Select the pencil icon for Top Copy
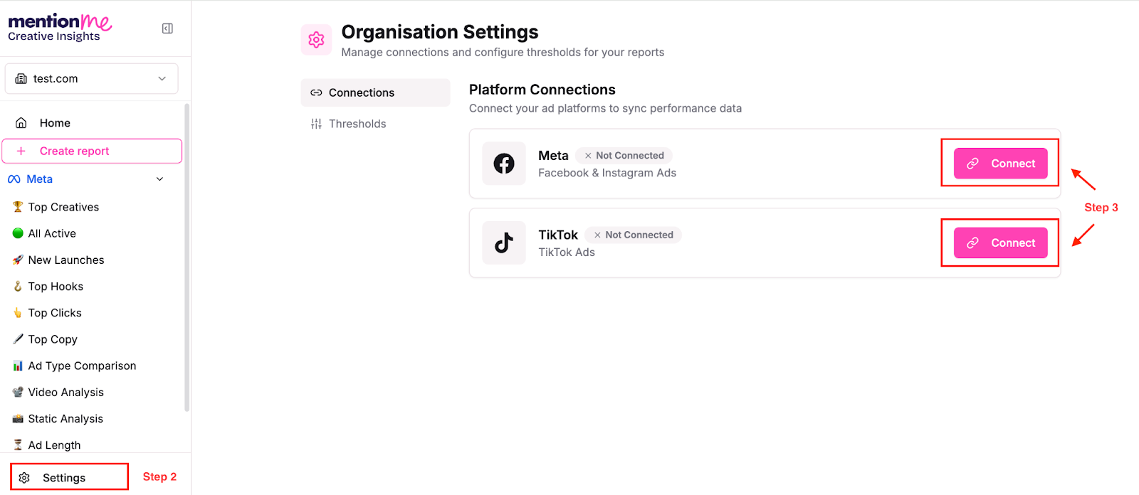The image size is (1139, 495). (17, 339)
